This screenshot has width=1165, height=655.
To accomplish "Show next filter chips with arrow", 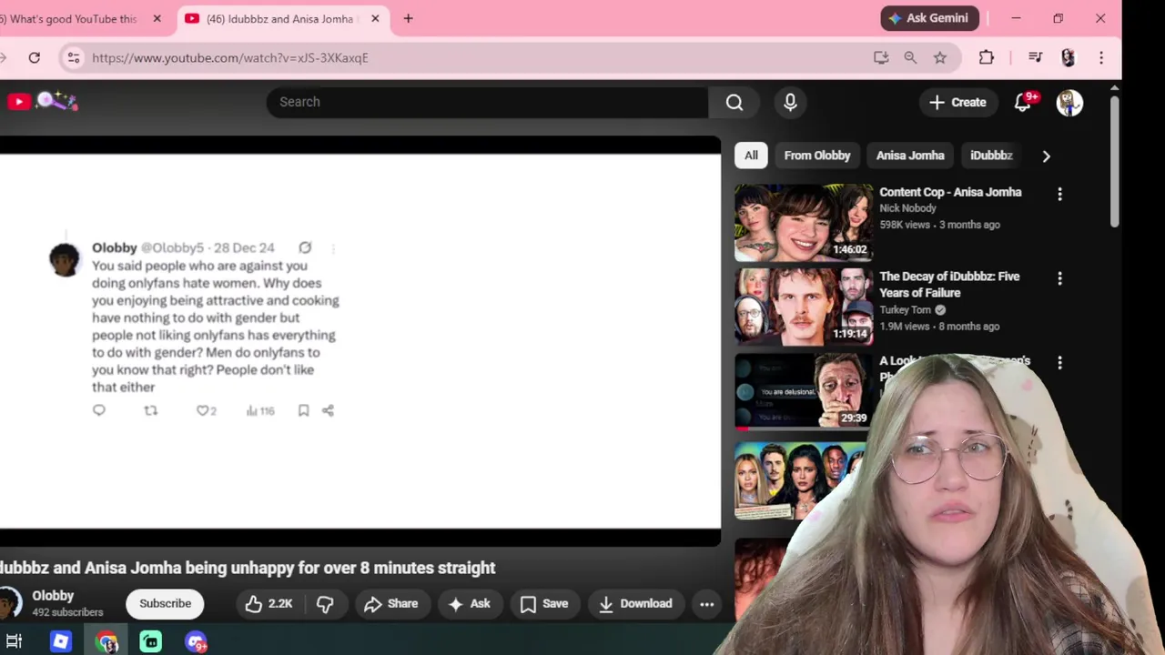I will (x=1046, y=156).
